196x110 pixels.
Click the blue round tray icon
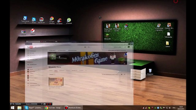click(158, 108)
